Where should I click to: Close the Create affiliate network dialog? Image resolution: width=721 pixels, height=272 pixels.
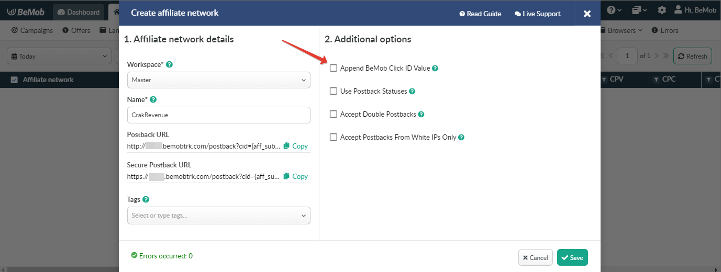[587, 14]
